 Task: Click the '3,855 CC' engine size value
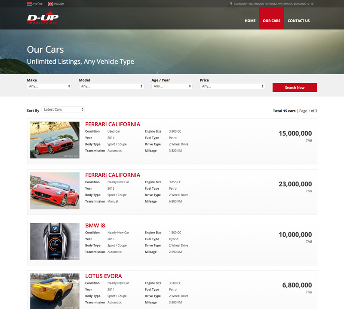tap(175, 182)
